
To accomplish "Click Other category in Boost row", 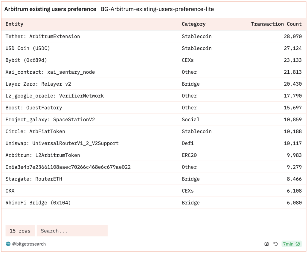I will 189,108.
